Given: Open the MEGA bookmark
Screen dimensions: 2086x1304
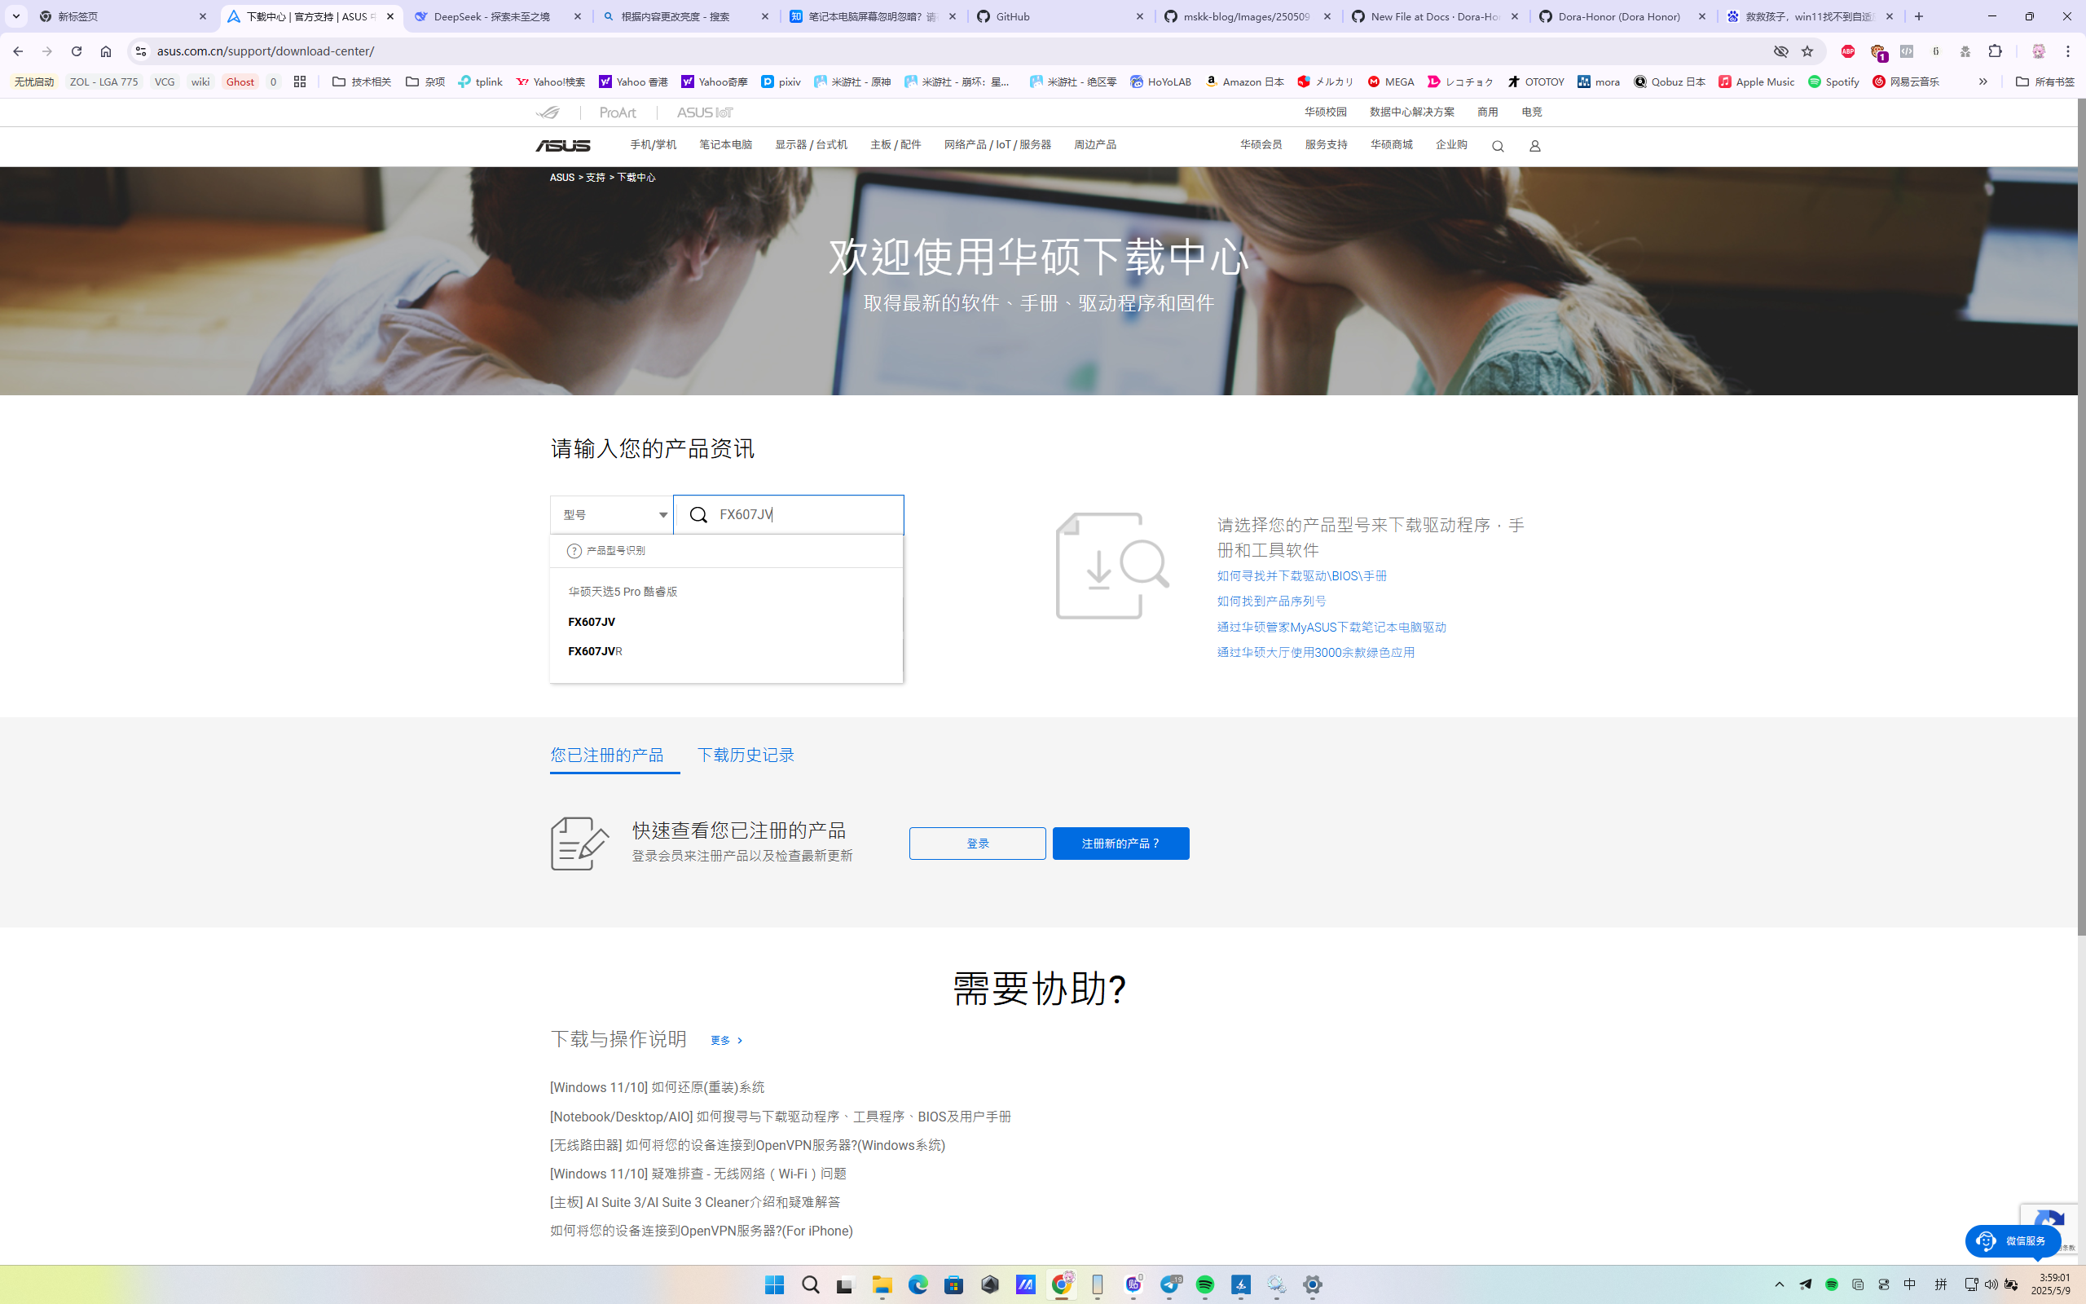Looking at the screenshot, I should [1390, 81].
